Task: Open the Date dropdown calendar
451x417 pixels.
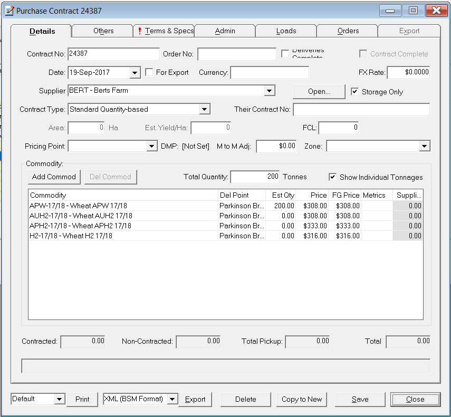Action: coord(135,73)
